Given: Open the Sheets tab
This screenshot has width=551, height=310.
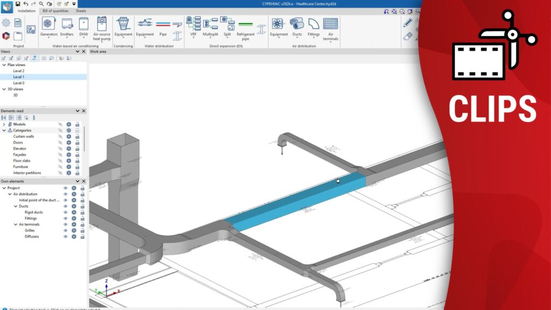Looking at the screenshot, I should 81,11.
